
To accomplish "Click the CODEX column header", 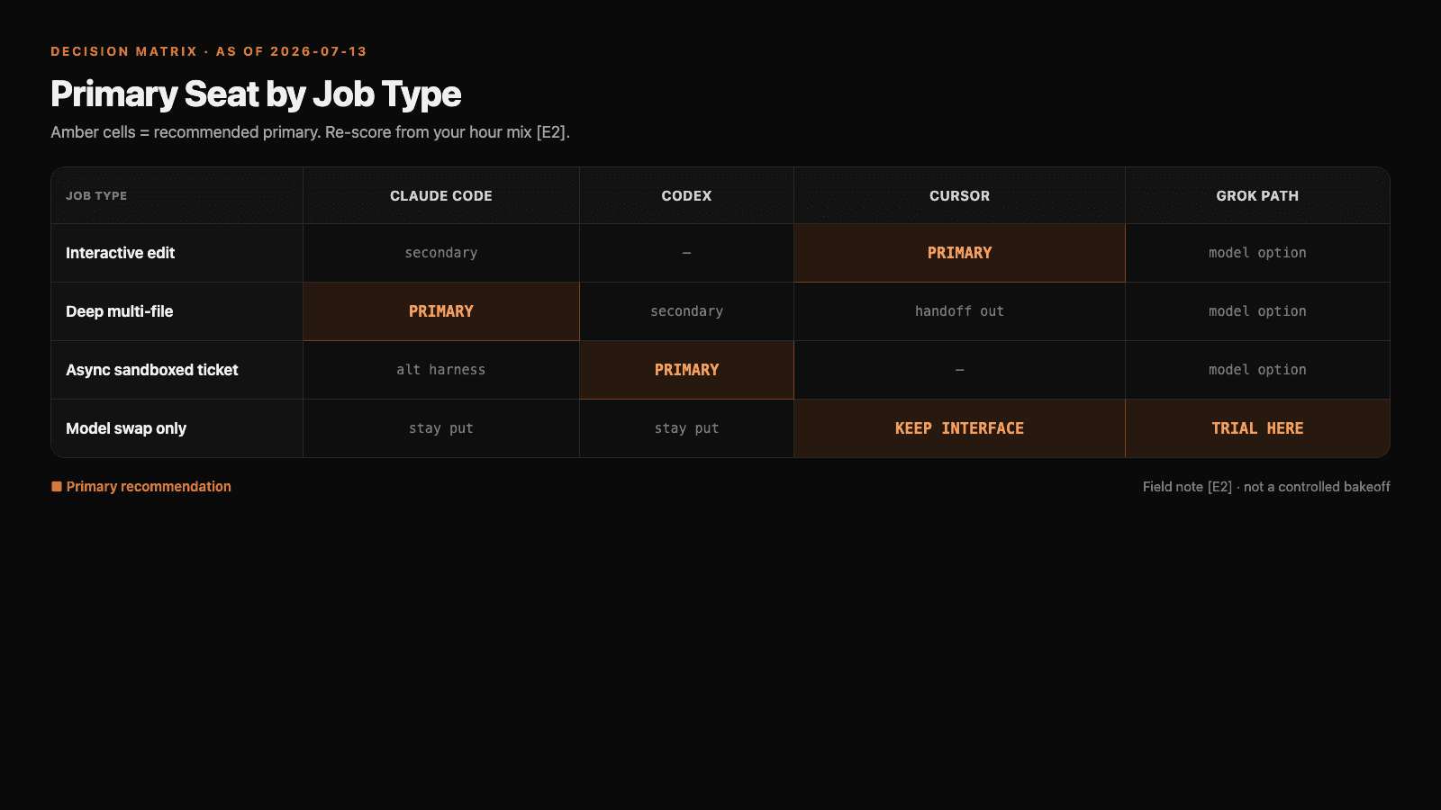I will 686,196.
